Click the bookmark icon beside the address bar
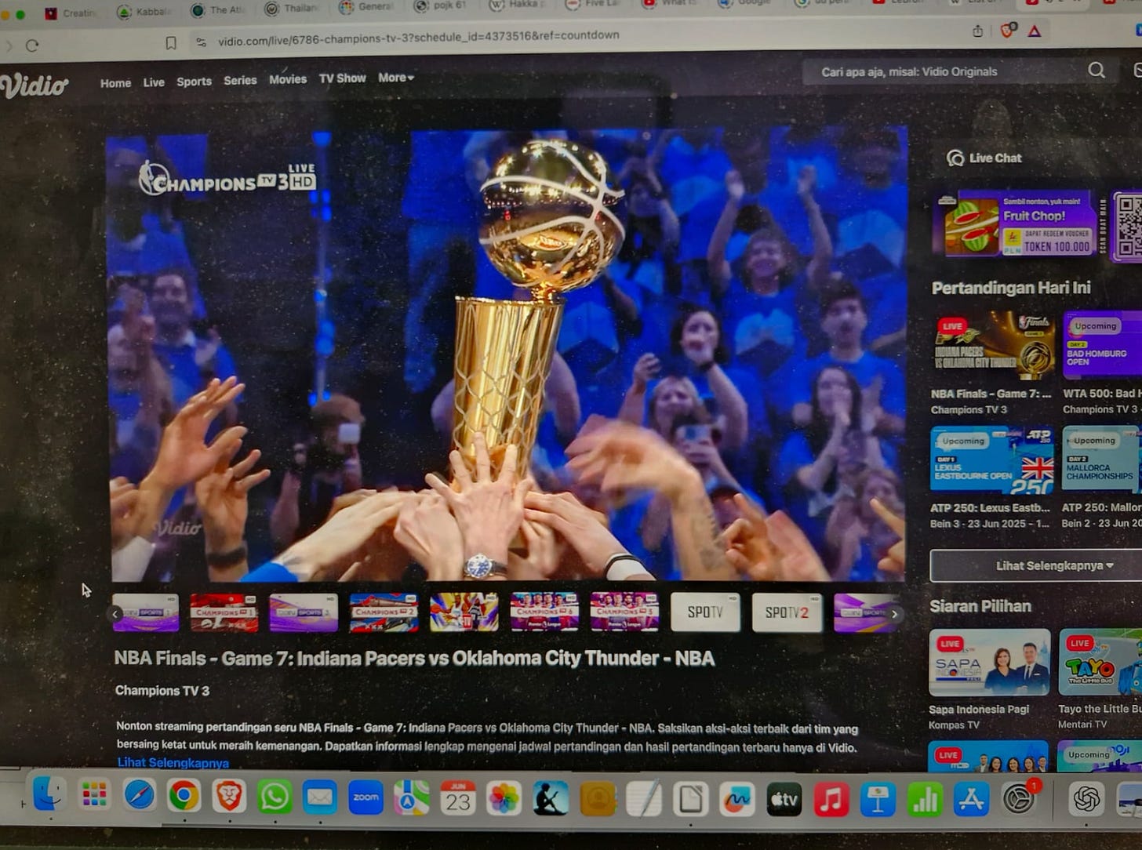The width and height of the screenshot is (1142, 850). 170,43
